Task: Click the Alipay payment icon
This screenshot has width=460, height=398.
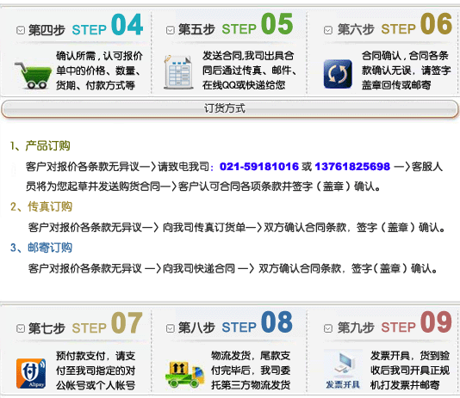Action: click(31, 373)
